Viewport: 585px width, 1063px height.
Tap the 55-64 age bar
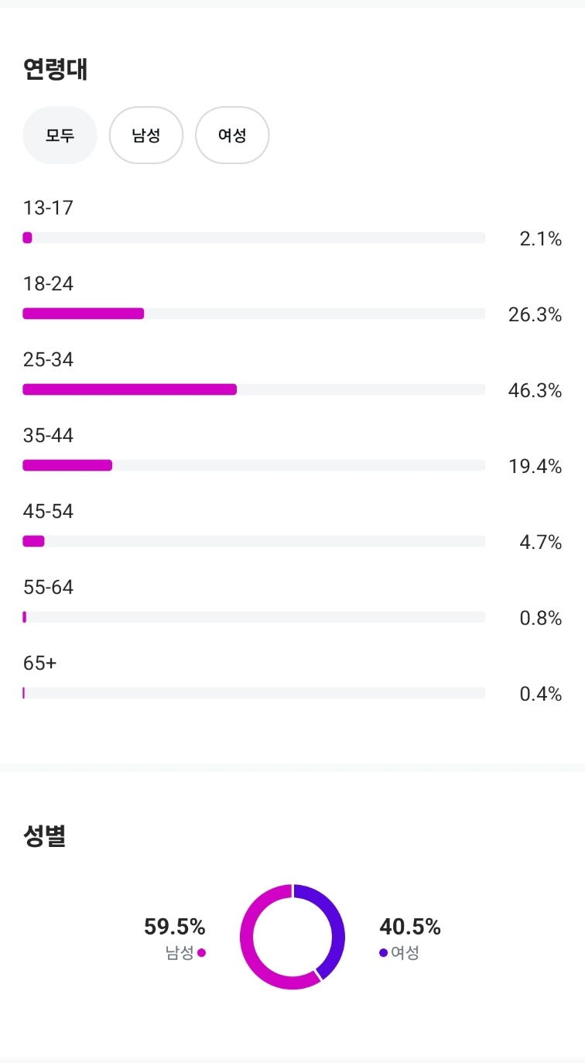click(x=254, y=617)
